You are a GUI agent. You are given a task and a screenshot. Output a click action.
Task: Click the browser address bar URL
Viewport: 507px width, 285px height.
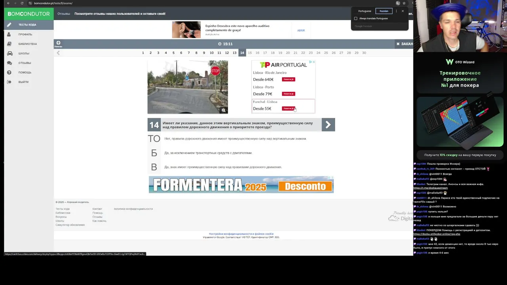coord(53,3)
